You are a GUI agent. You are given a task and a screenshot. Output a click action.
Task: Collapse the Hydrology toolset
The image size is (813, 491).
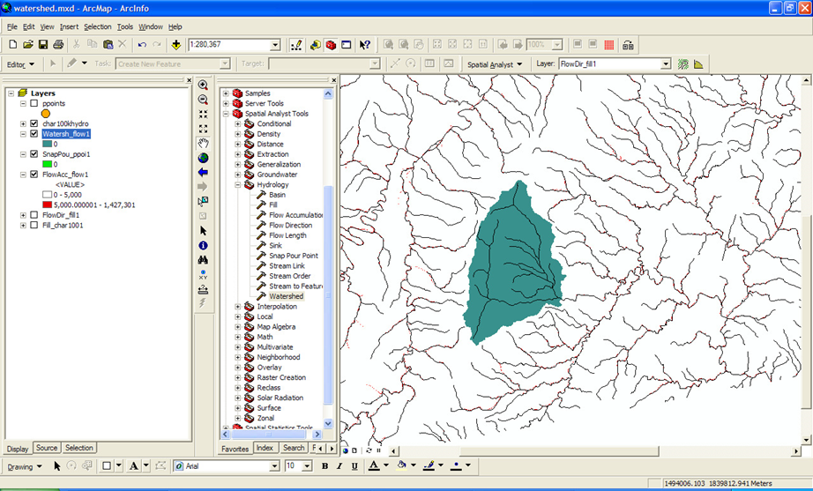coord(238,184)
